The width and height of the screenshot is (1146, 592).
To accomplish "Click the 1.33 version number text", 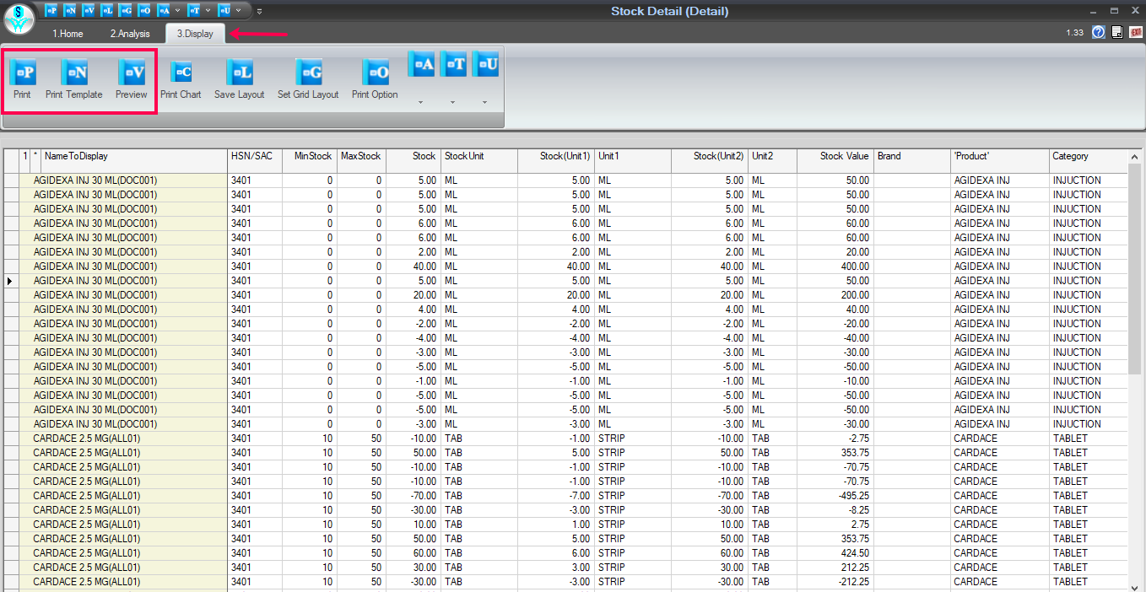I will (1074, 33).
